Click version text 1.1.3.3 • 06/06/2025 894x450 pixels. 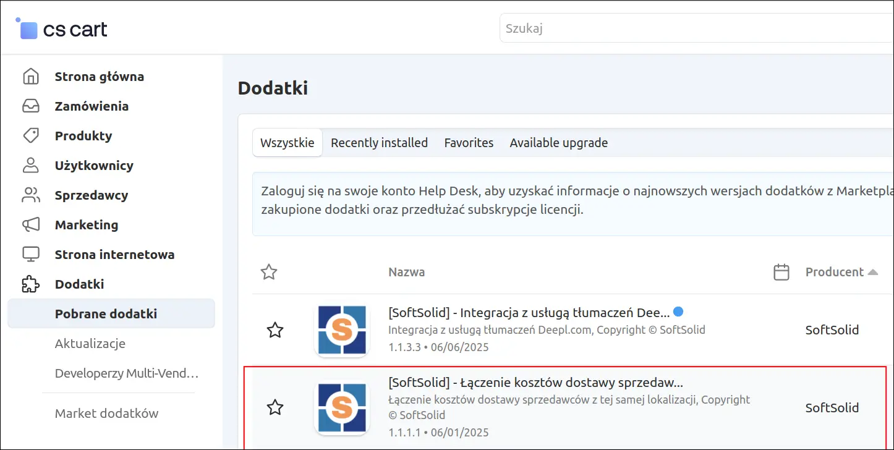(438, 347)
